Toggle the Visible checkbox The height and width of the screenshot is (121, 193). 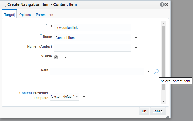[56, 57]
